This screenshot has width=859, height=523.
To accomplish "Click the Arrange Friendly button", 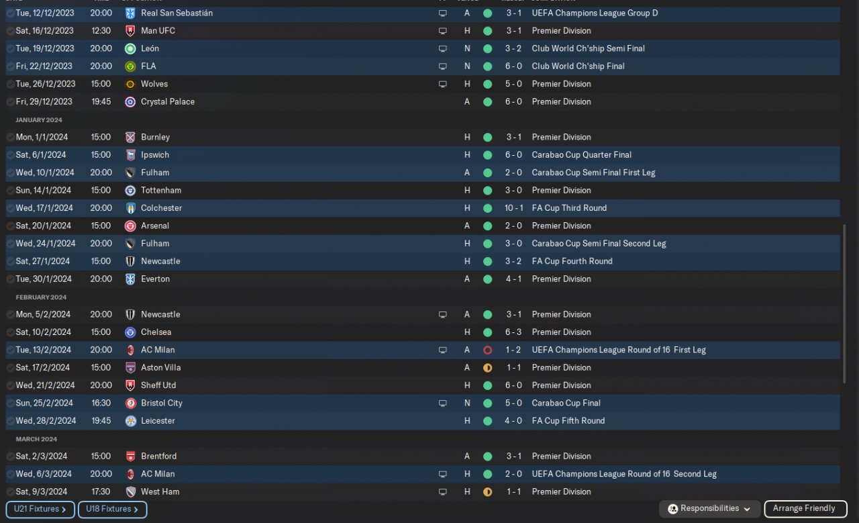I will [803, 509].
